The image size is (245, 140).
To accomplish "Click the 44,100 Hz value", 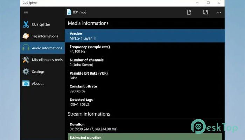I will click(77, 51).
